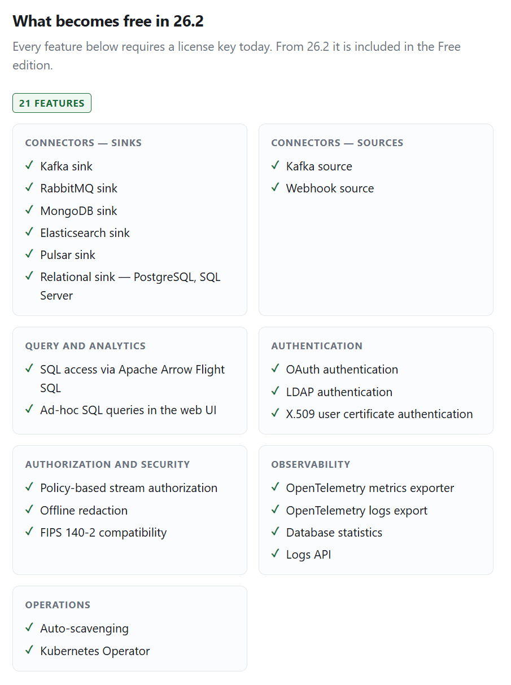Viewport: 511px width, 685px height.
Task: Click the checkmark beside Kubernetes Operator
Action: [x=29, y=651]
